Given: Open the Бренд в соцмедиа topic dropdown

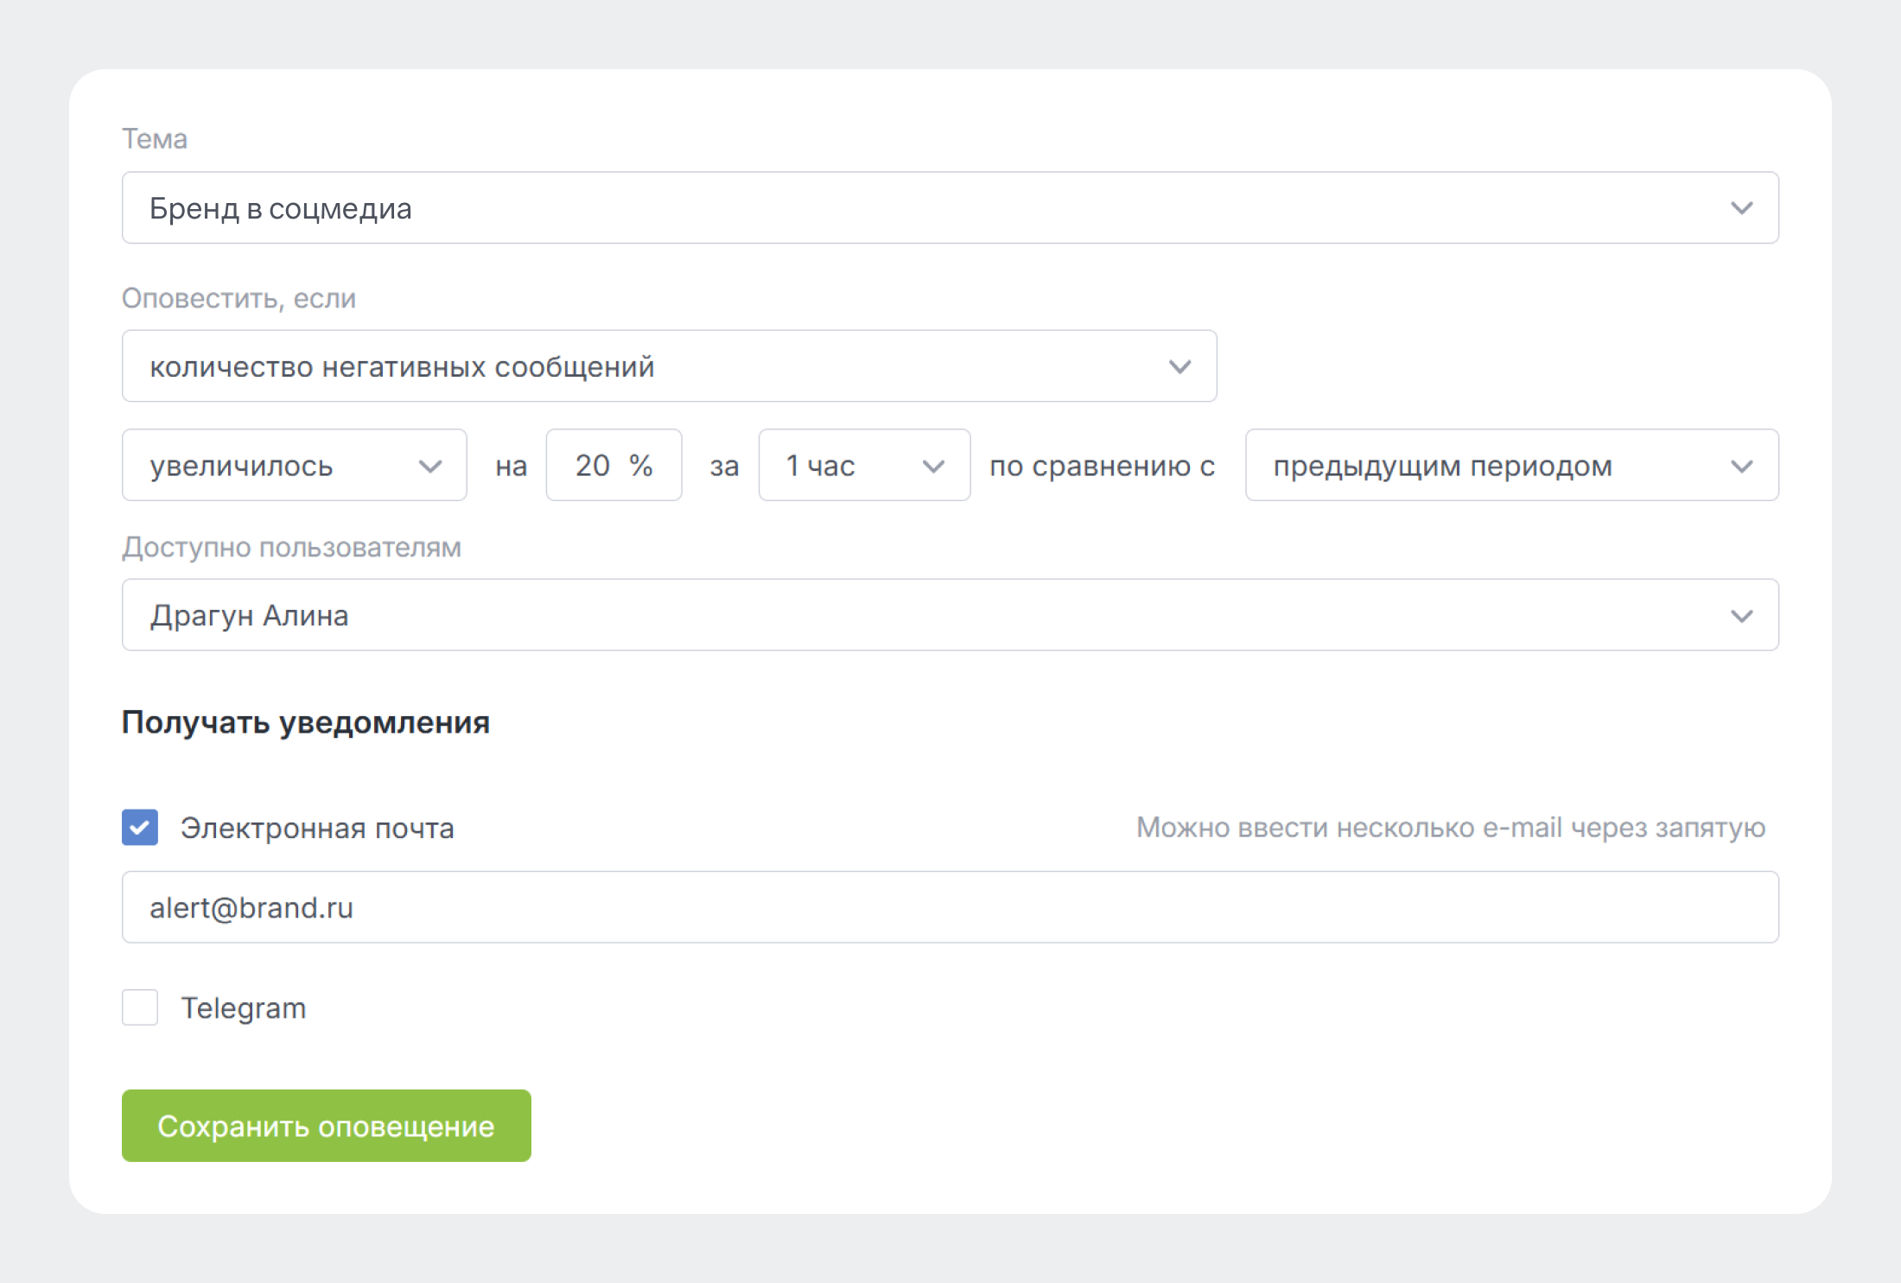Looking at the screenshot, I should click(x=864, y=208).
